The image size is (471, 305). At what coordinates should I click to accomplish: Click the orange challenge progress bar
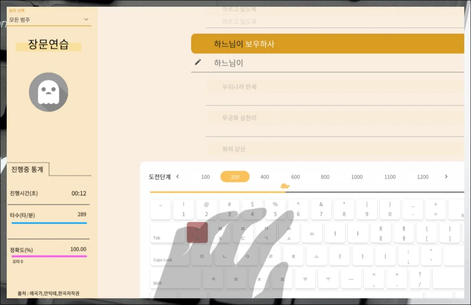tap(216, 192)
